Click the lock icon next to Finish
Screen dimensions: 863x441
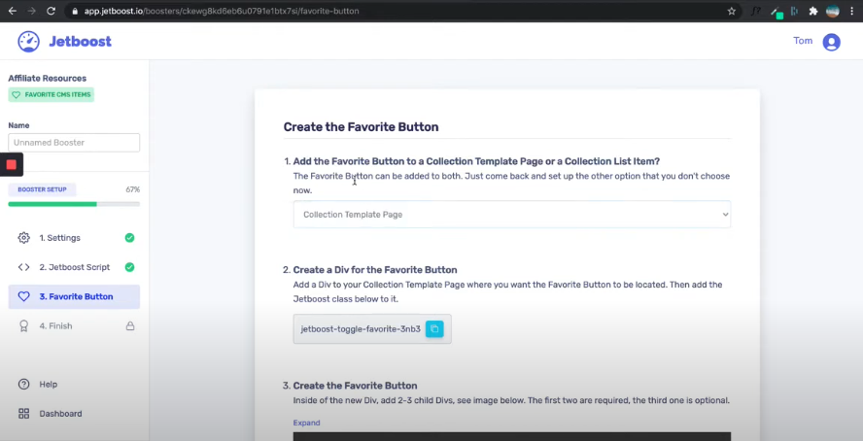130,326
